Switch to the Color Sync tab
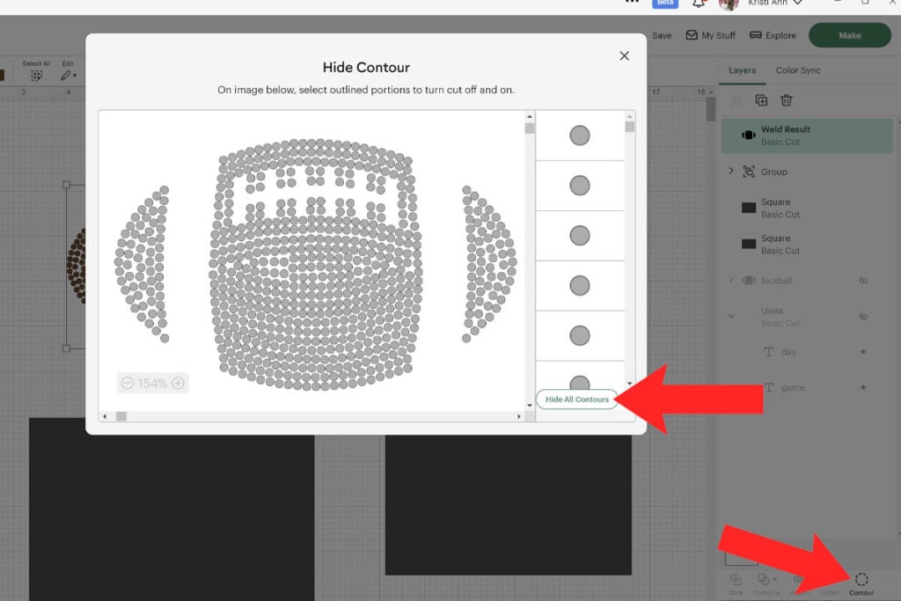901x601 pixels. point(798,70)
